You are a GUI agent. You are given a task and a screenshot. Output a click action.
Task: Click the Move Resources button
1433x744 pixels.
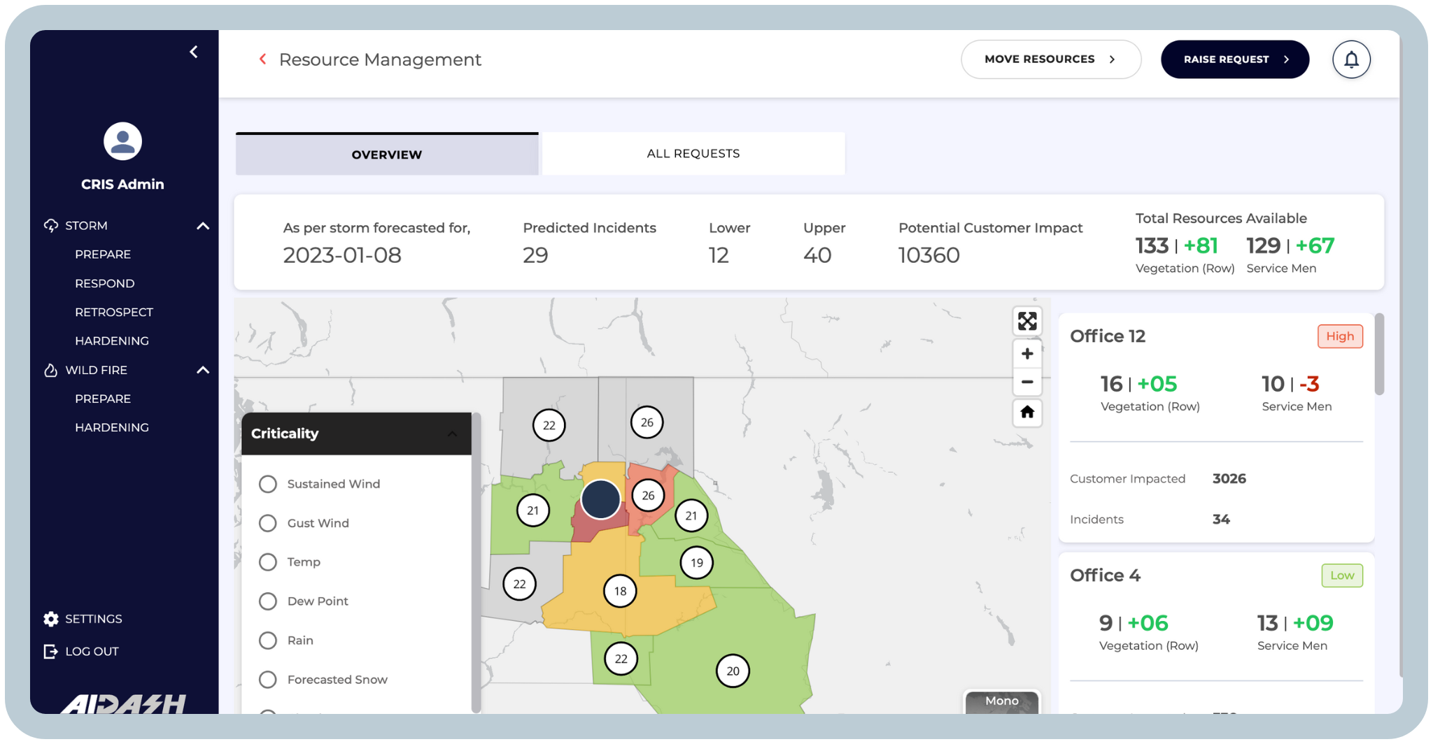1051,59
